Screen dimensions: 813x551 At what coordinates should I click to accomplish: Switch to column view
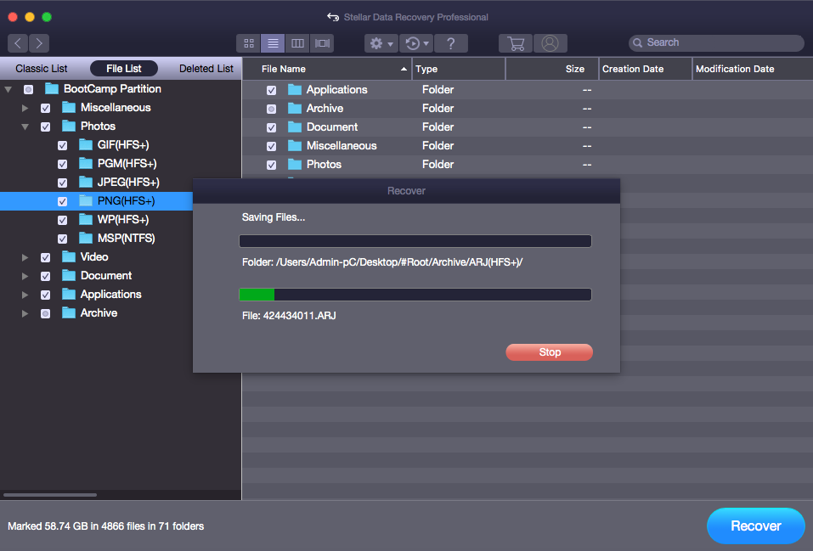click(x=297, y=43)
